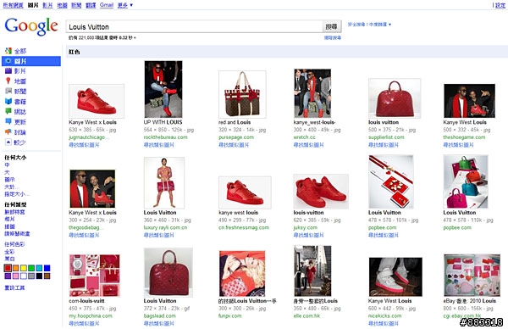Open the 討論 (Discussions) sidebar filter

[19, 132]
